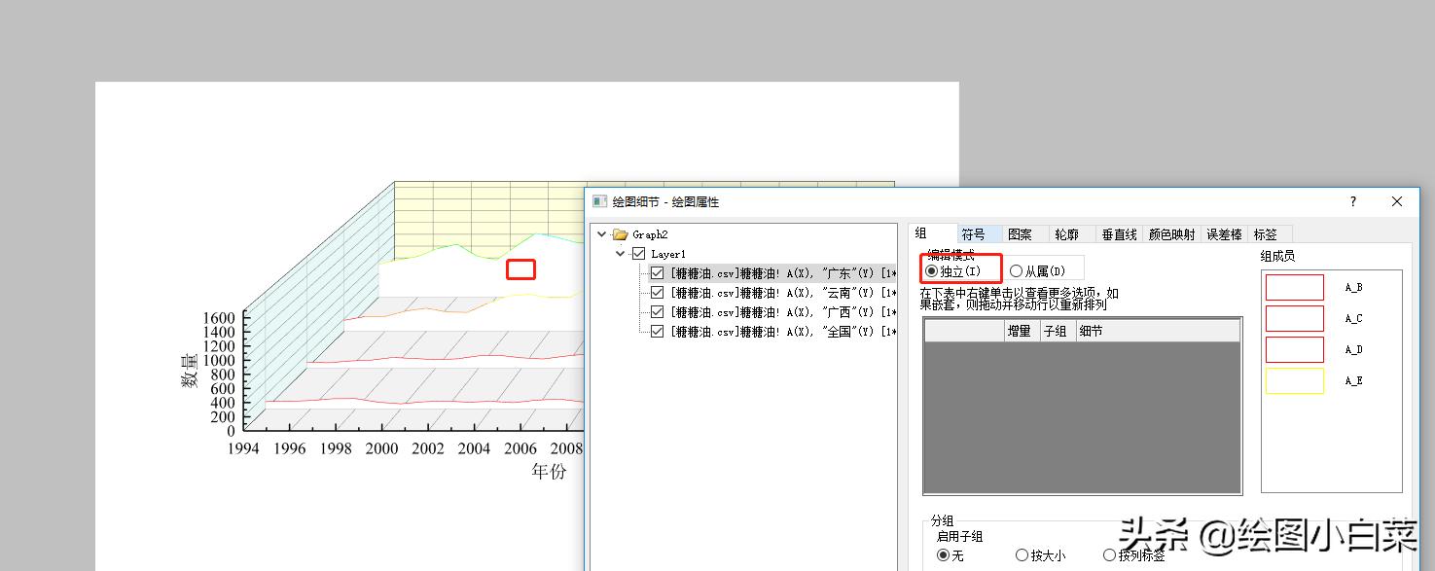
Task: Uncheck the "云南" plot checkbox
Action: coord(658,293)
